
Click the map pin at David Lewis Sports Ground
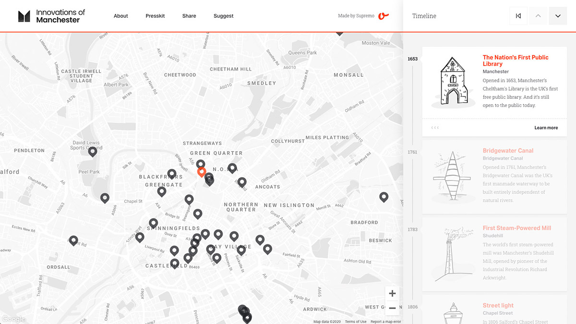point(92,151)
